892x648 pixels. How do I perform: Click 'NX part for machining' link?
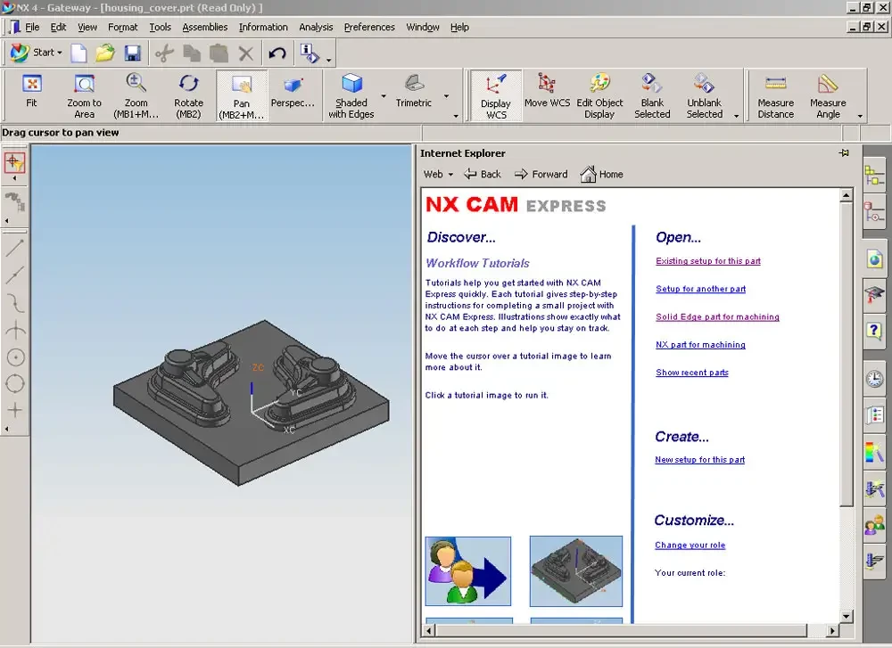point(699,344)
